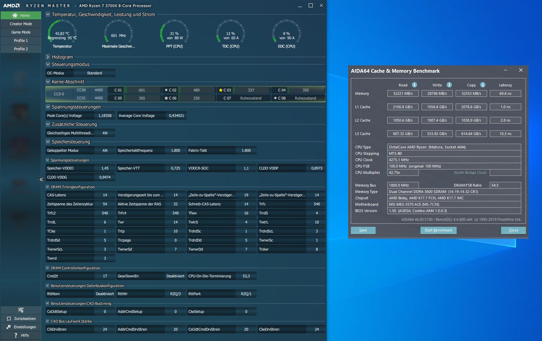The image size is (542, 341).
Task: Click Start Benchmark in AIDA64
Action: [438, 230]
